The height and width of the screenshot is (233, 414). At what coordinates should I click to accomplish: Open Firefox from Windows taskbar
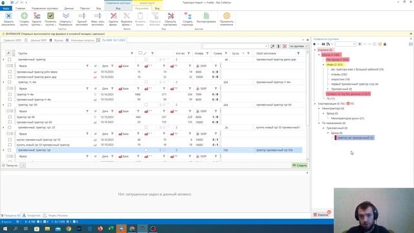coord(100,228)
